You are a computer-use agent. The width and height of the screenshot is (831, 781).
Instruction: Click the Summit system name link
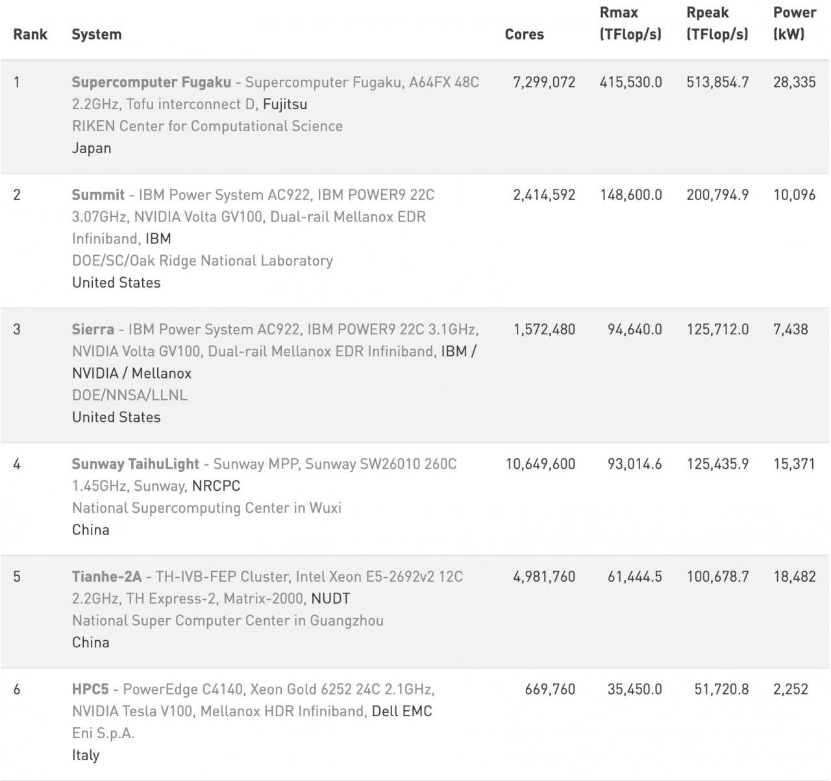[98, 195]
